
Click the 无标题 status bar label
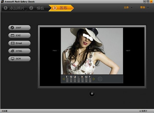[5, 111]
